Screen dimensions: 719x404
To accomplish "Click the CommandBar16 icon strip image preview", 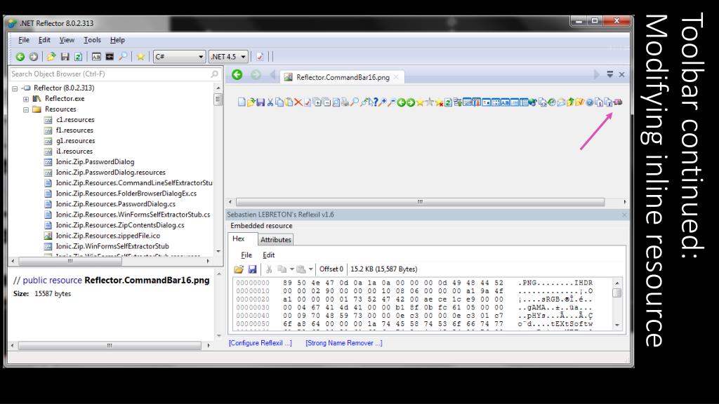I will [430, 102].
